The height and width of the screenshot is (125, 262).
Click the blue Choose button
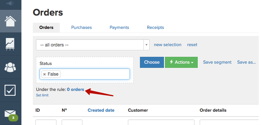[x=152, y=62]
